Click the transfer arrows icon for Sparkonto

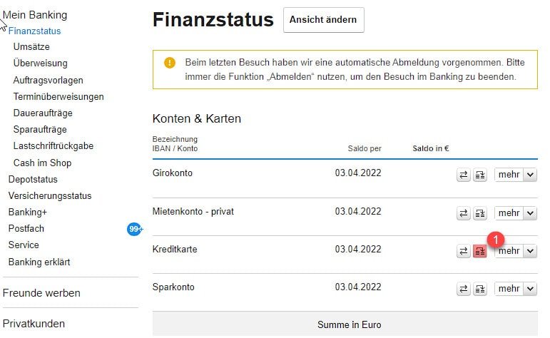pyautogui.click(x=464, y=289)
